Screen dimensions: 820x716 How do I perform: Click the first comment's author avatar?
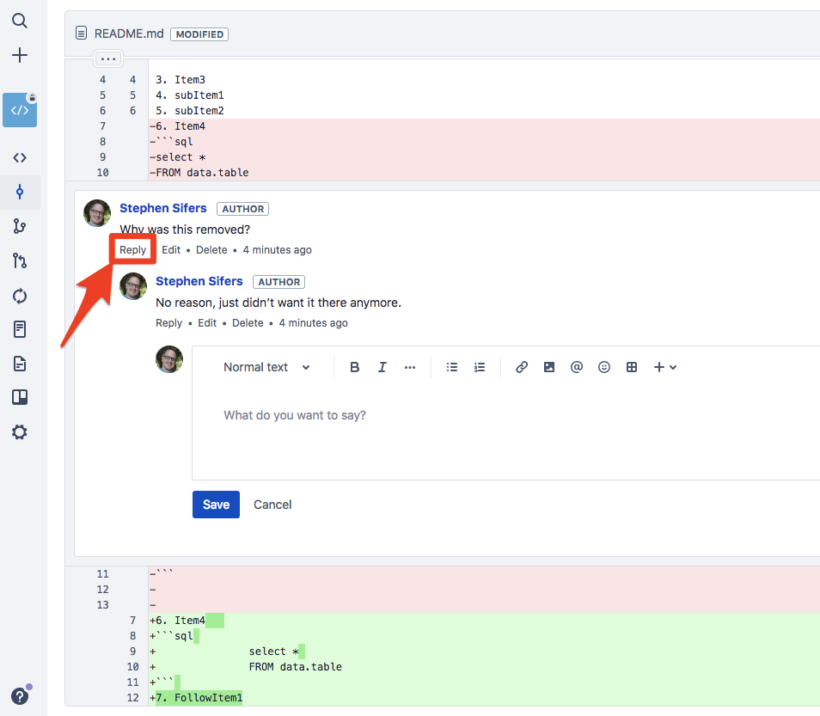[x=97, y=213]
